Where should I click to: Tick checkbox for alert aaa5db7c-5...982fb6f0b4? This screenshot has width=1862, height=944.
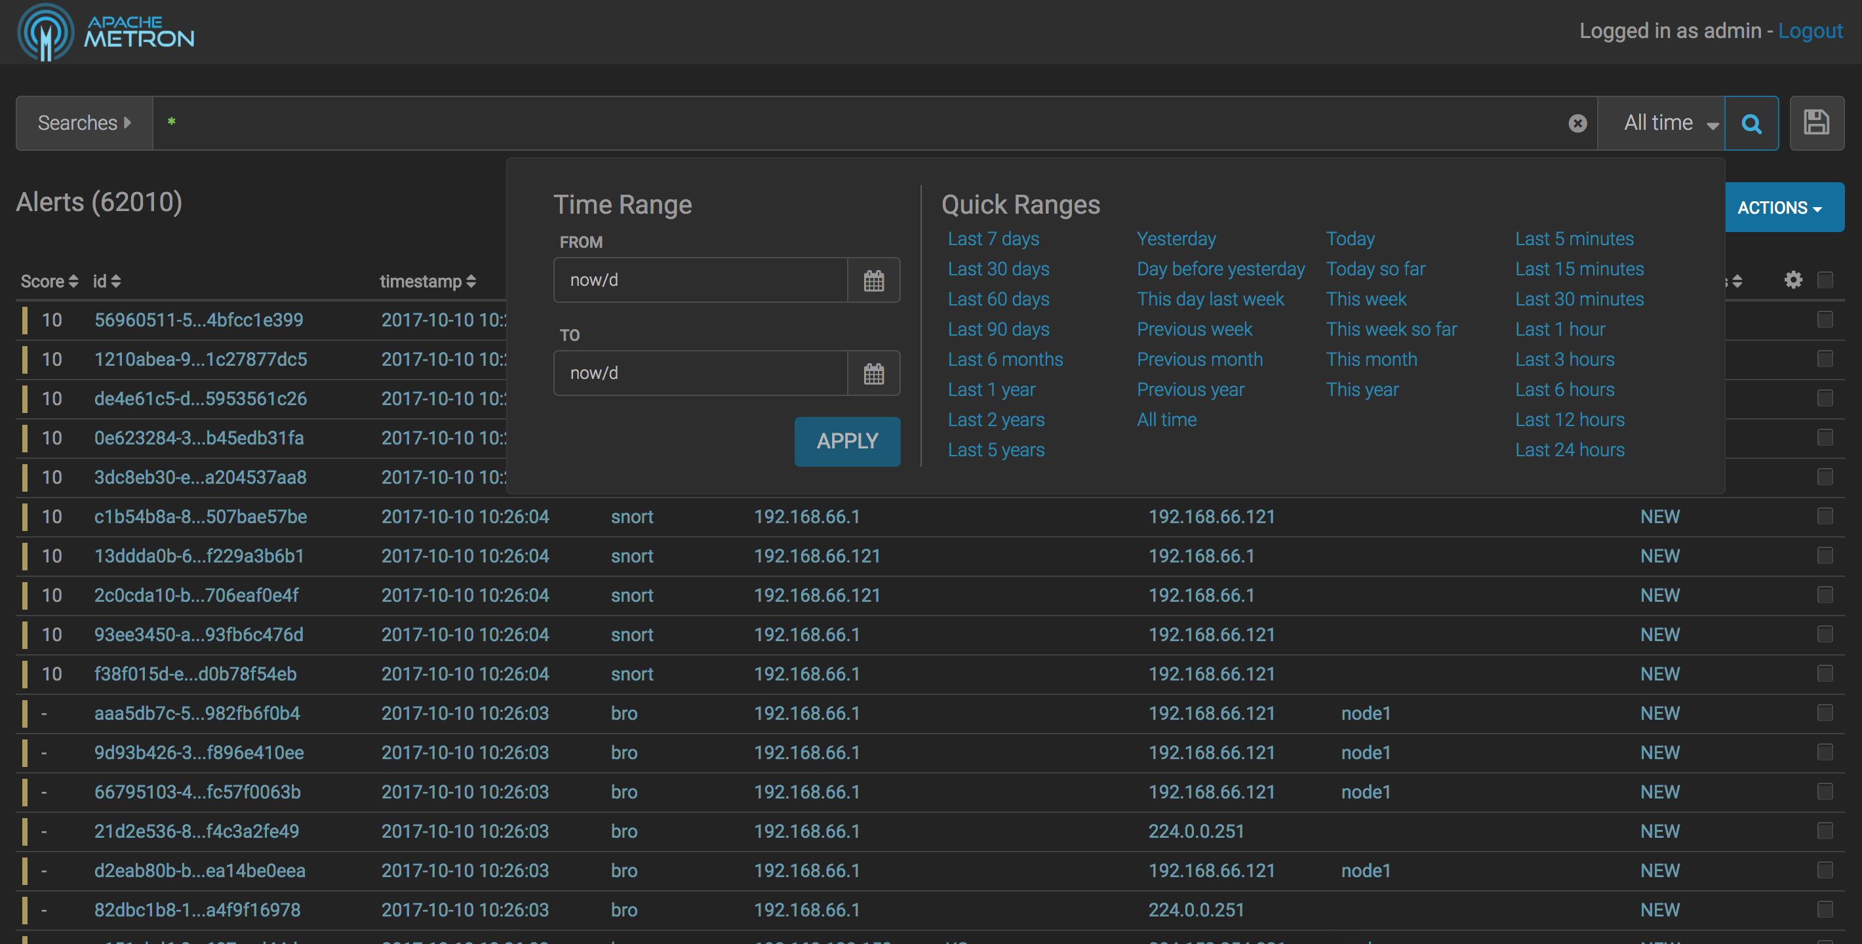pos(1825,713)
